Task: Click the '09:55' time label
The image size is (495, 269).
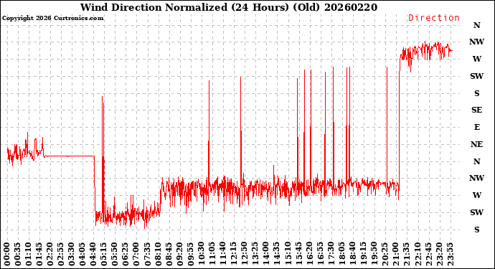Action: tap(191, 255)
